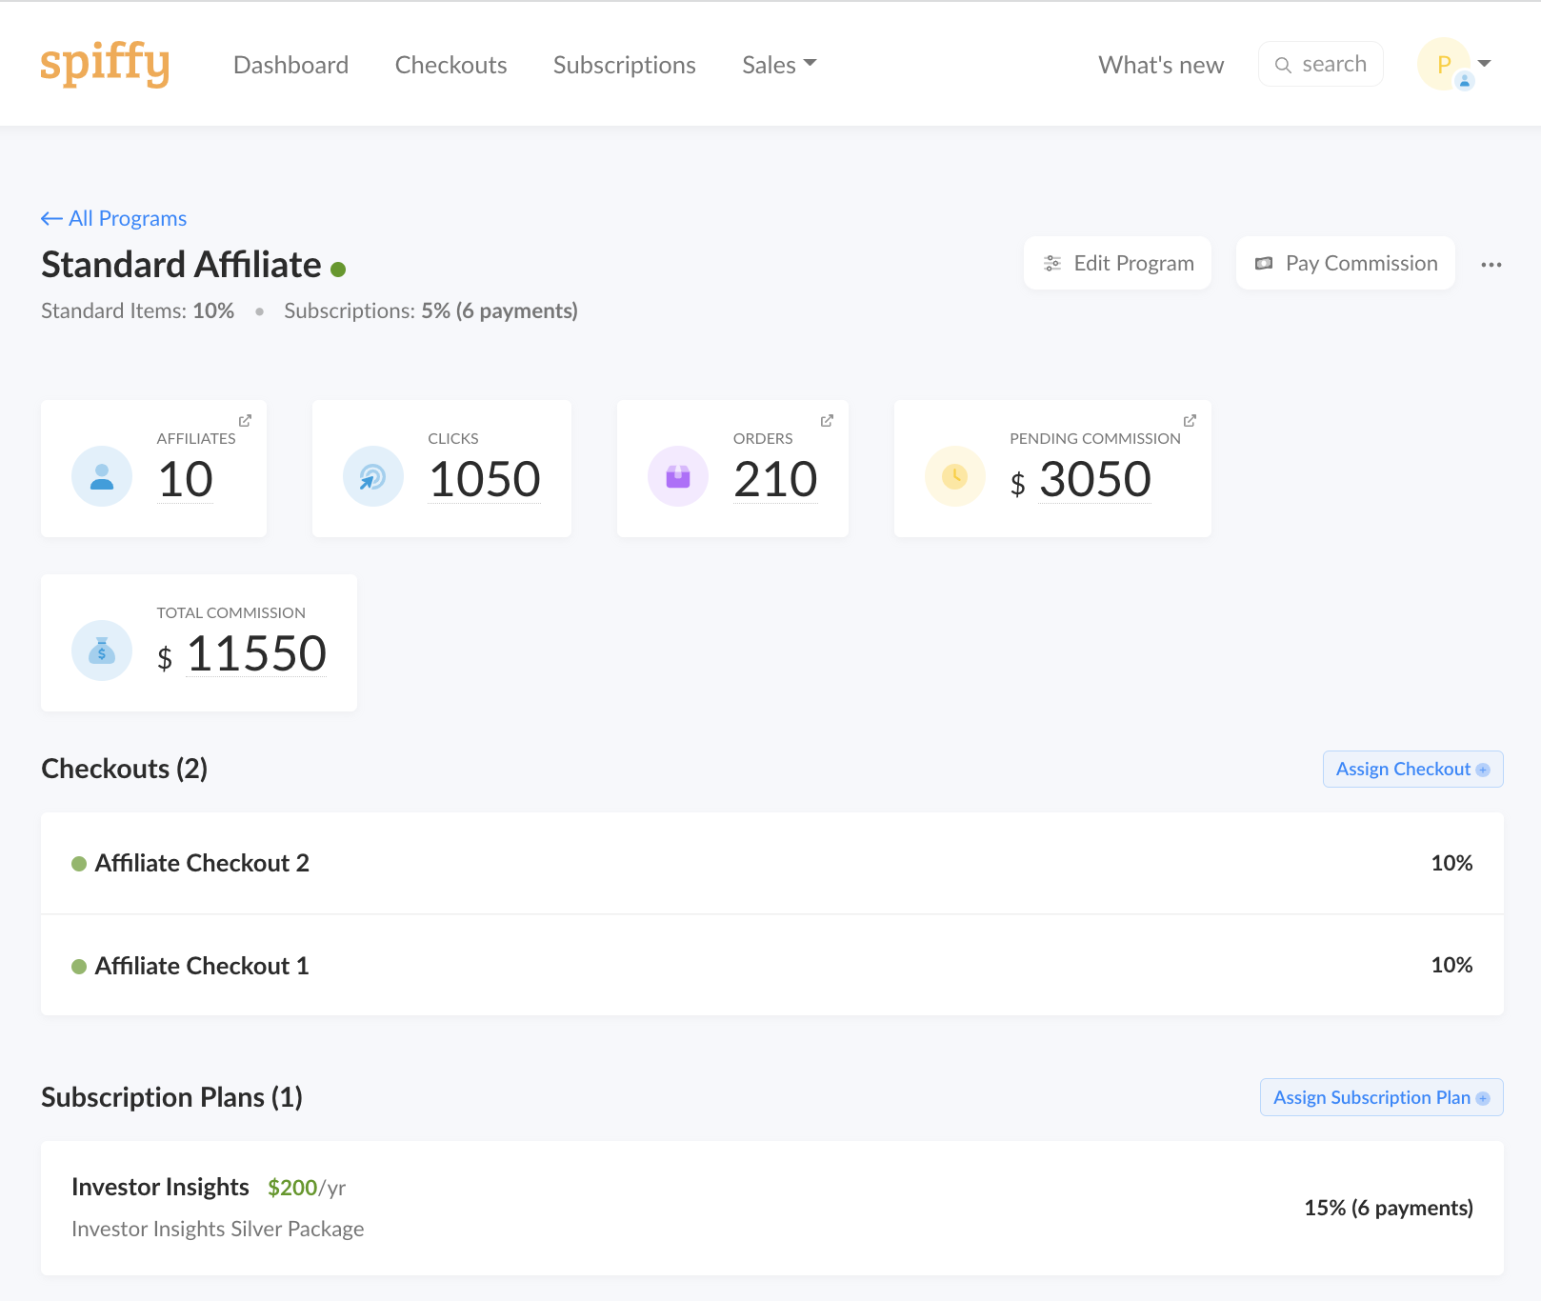This screenshot has height=1301, width=1541.
Task: Click the Affiliates person icon
Action: 102,476
